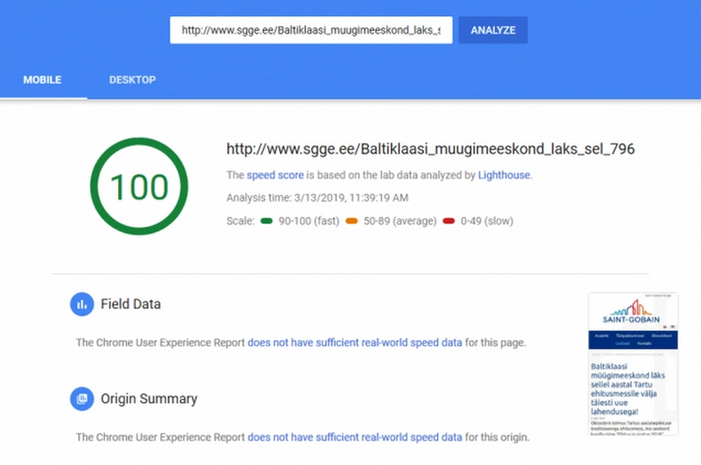701x465 pixels.
Task: Click the orange 50-89 average scale indicator
Action: pos(352,221)
